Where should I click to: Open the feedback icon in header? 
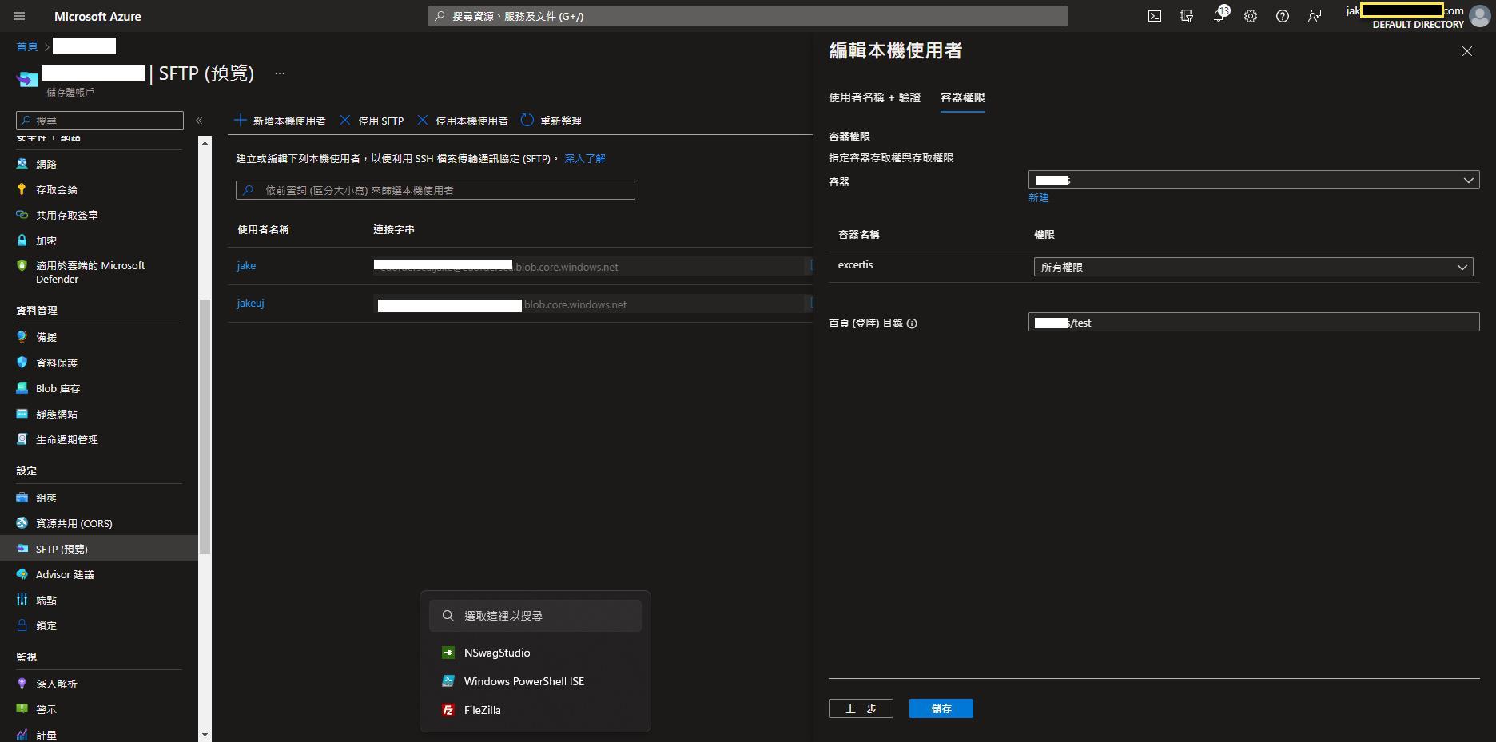(x=1315, y=16)
